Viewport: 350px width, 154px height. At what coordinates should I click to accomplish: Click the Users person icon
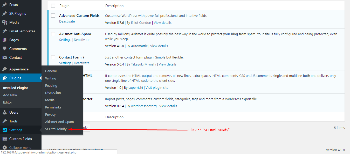pyautogui.click(x=5, y=112)
